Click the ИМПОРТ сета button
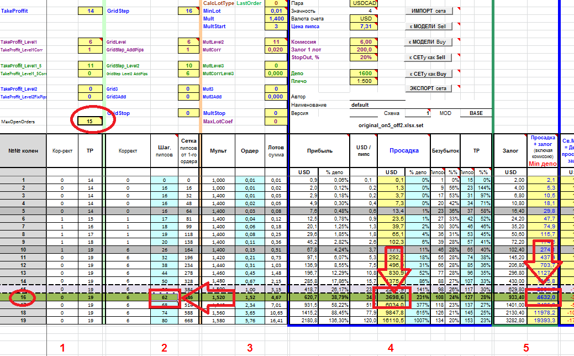 [429, 11]
